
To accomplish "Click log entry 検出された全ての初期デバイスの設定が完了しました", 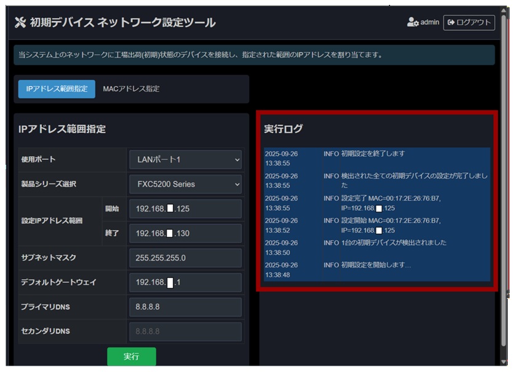I will coord(414,181).
